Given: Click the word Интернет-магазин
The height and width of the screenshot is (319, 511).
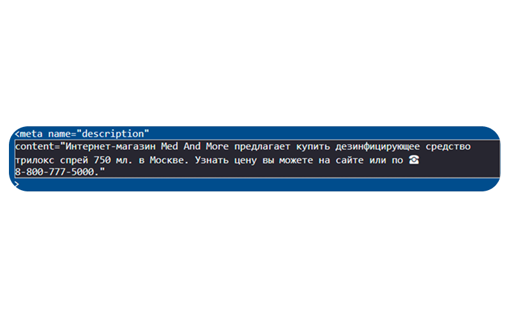Looking at the screenshot, I should point(111,147).
